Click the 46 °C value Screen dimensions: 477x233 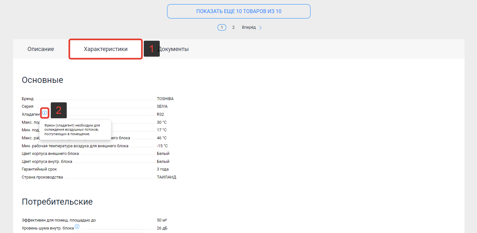[x=162, y=138]
